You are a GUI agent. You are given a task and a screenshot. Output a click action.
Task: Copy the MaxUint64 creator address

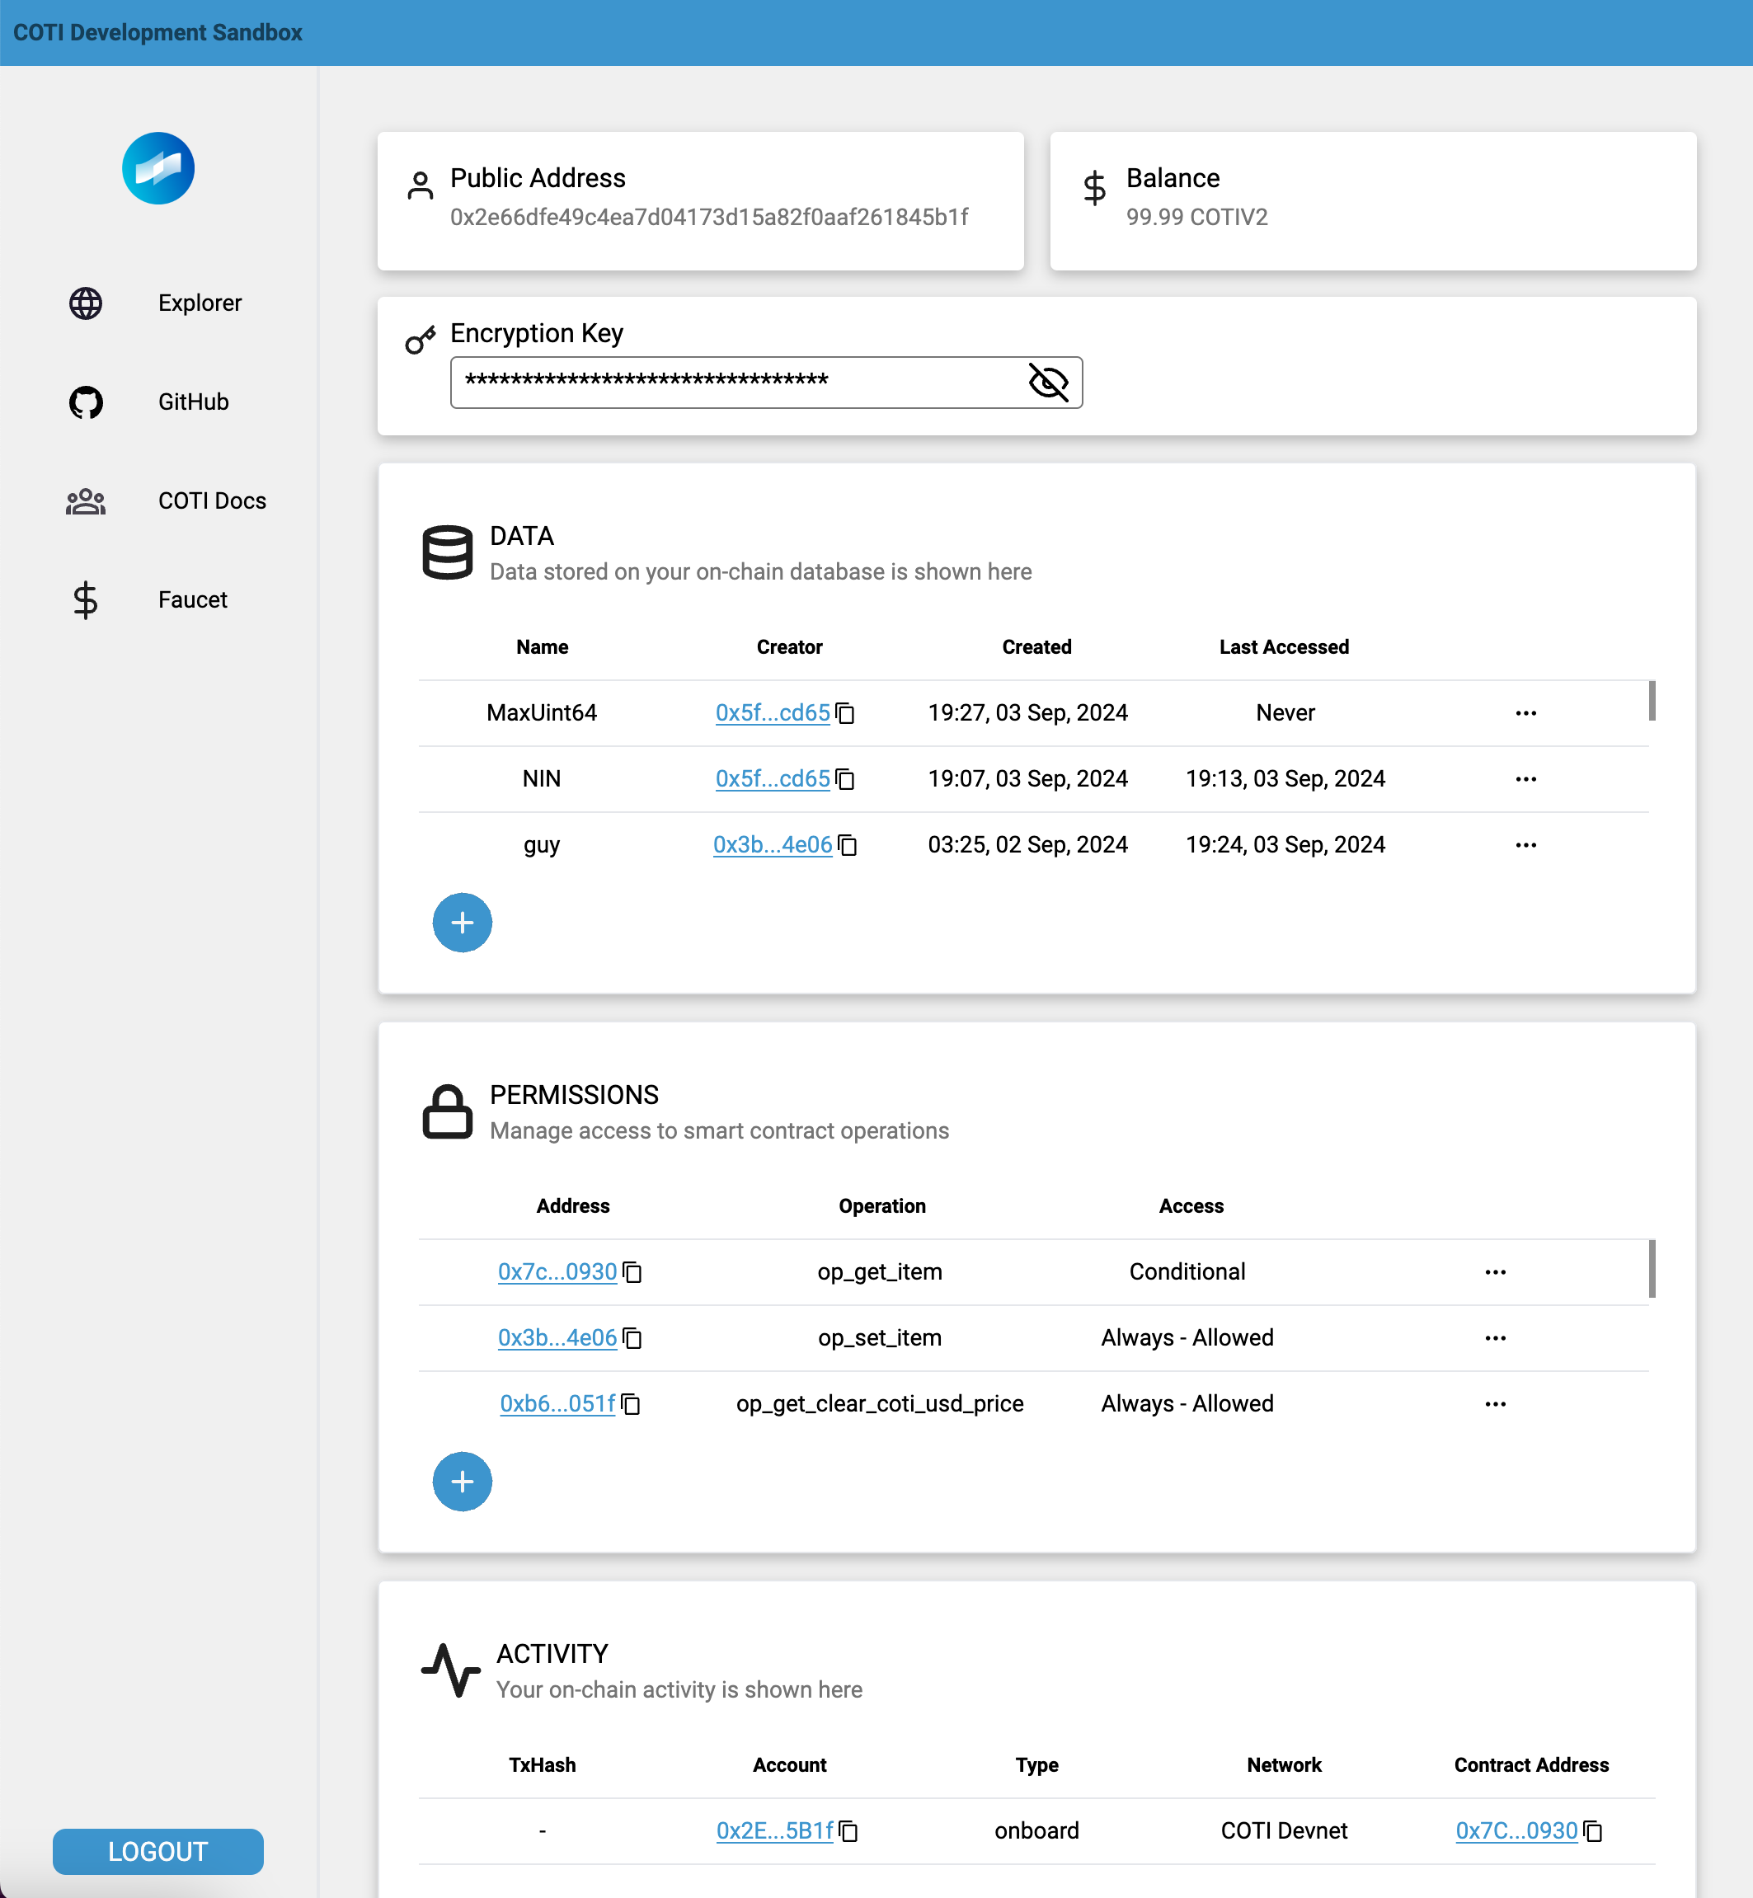(845, 713)
